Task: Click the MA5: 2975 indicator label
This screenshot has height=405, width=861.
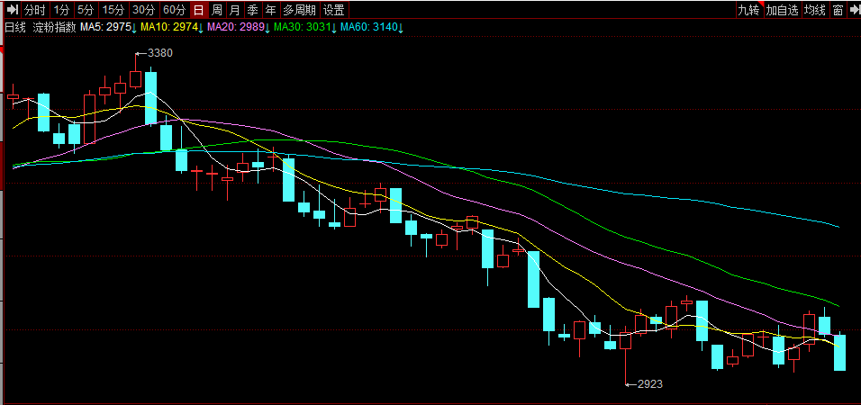Action: (x=105, y=27)
